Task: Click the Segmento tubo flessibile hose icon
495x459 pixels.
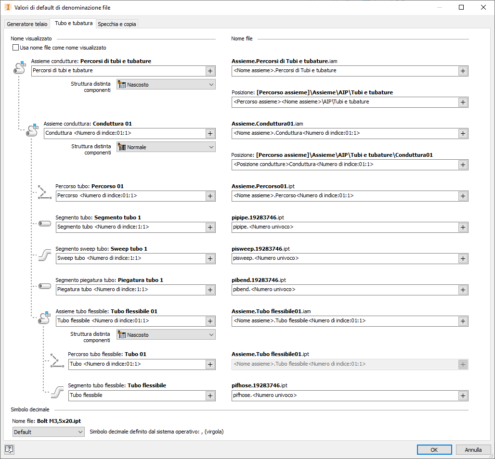Action: click(57, 392)
